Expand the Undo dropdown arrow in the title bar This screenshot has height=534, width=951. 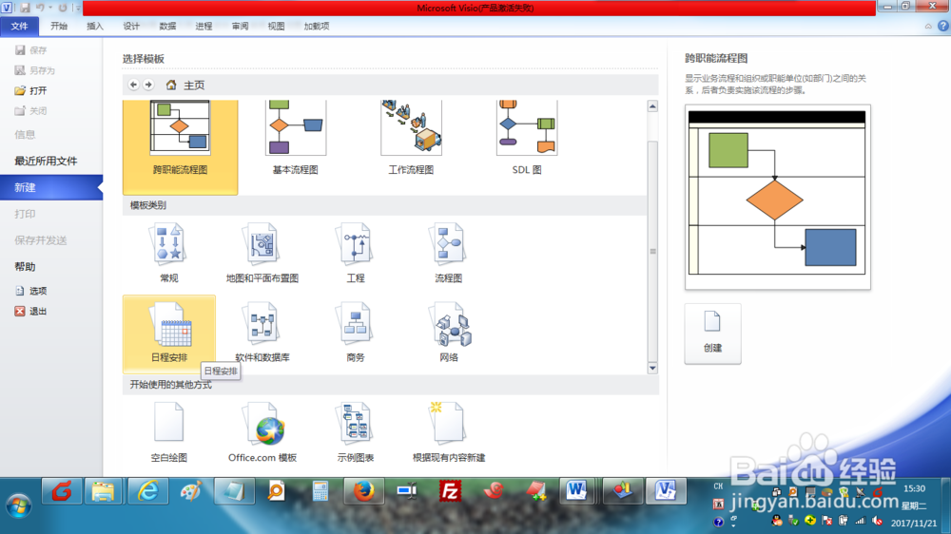point(50,8)
